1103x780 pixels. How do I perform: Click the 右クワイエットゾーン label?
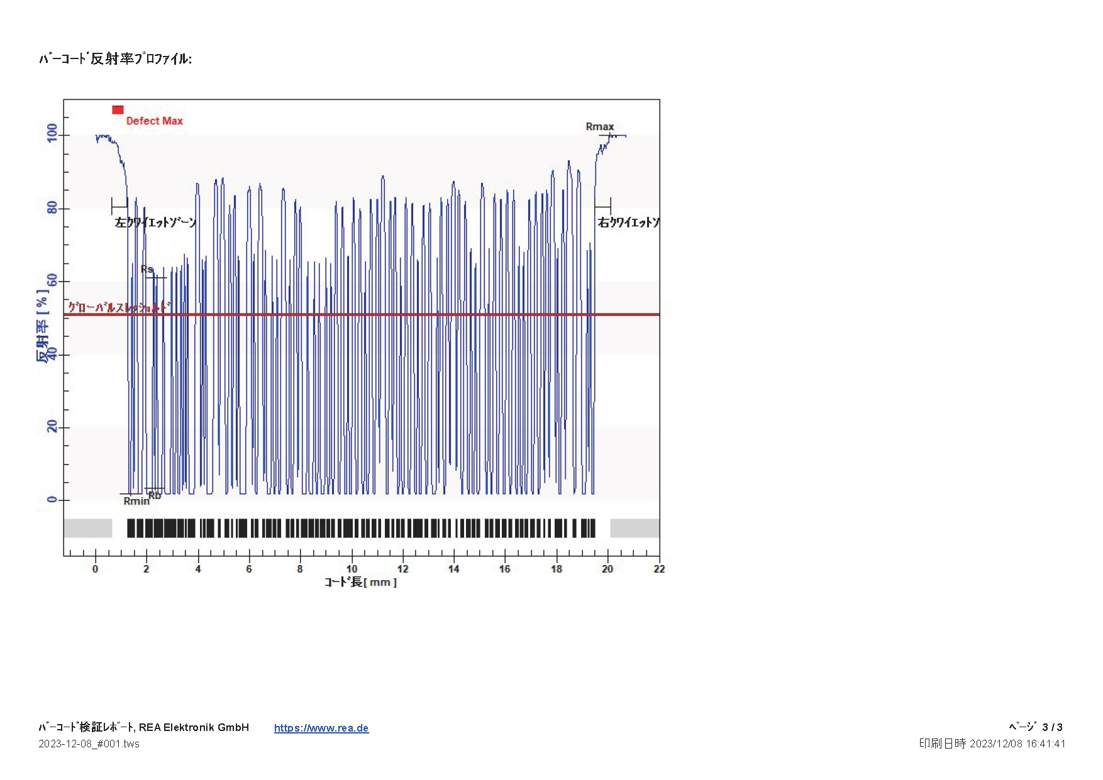tap(628, 222)
